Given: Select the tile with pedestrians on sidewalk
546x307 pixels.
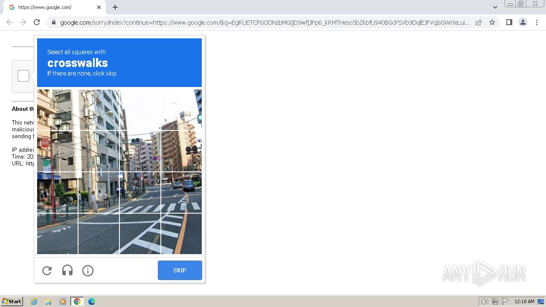Looking at the screenshot, I should point(99,192).
